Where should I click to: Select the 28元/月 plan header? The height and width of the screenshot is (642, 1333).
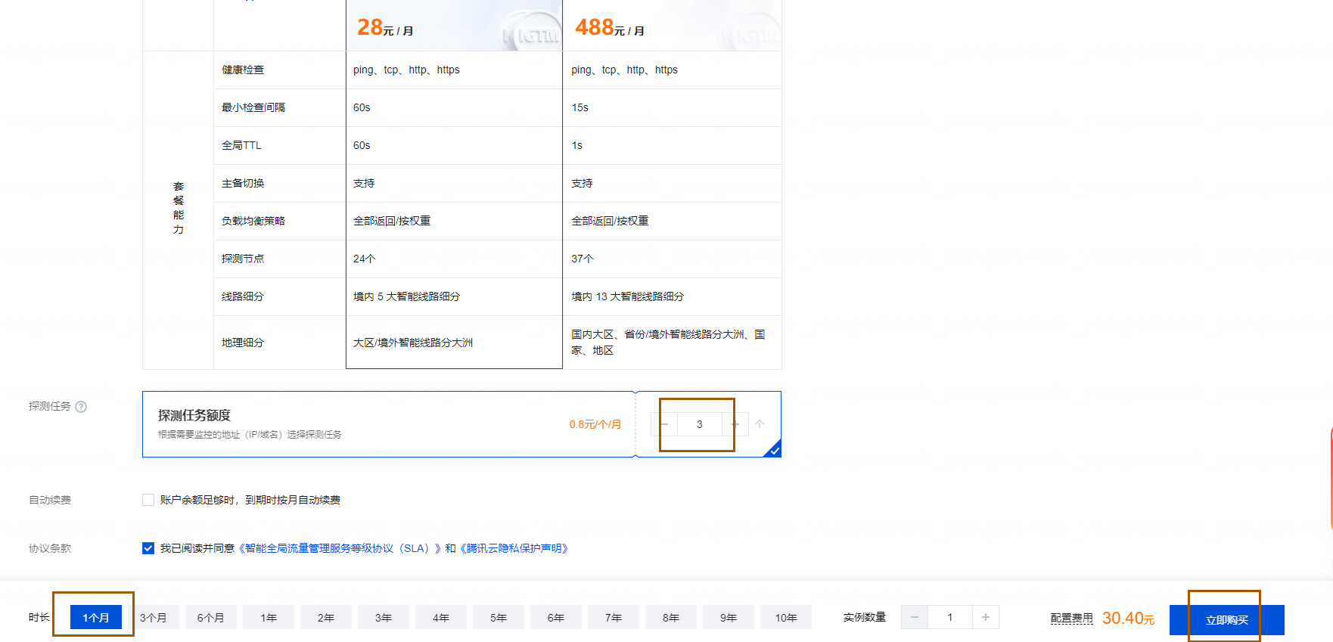coord(454,26)
